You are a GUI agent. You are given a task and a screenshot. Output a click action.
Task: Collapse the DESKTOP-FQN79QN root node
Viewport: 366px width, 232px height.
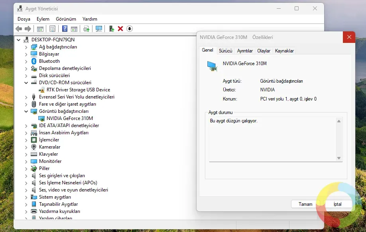click(18, 40)
